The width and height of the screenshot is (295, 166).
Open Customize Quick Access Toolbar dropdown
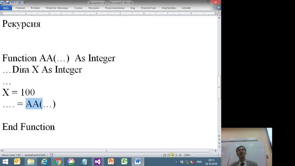[x=24, y=3]
